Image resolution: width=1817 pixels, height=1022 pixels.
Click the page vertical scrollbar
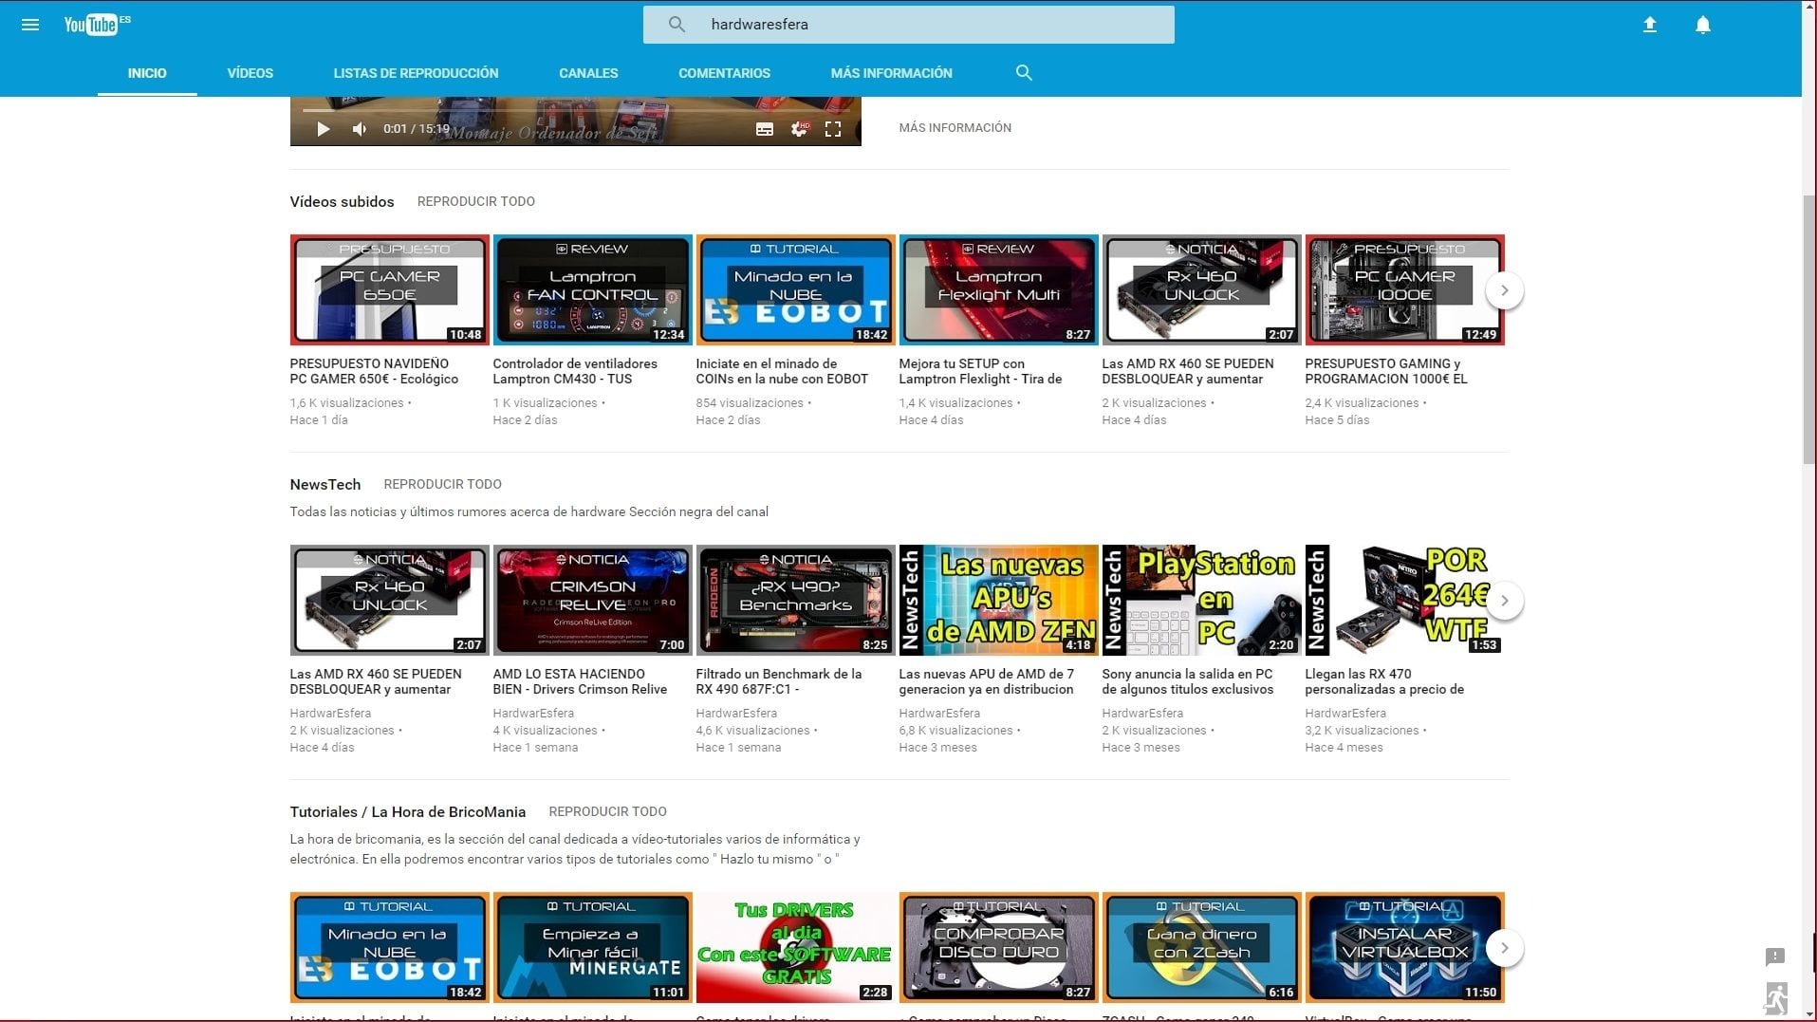click(x=1808, y=328)
